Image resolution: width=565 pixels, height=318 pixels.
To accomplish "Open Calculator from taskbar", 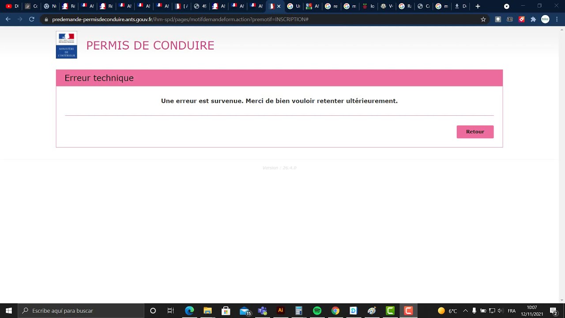I will (298, 310).
